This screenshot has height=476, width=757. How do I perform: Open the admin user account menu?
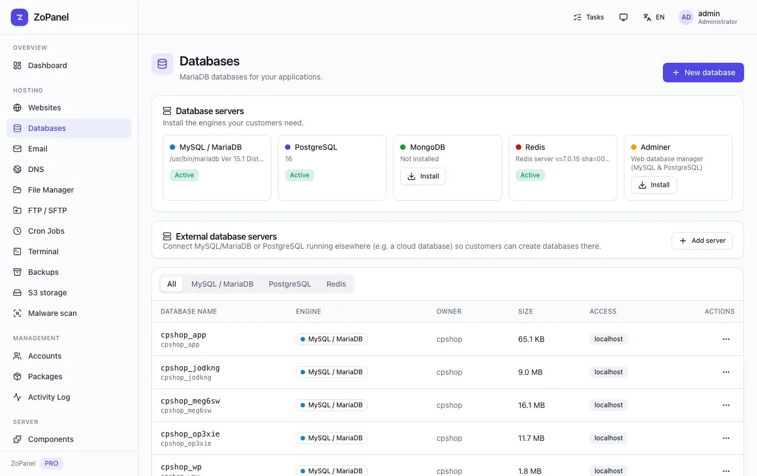708,17
